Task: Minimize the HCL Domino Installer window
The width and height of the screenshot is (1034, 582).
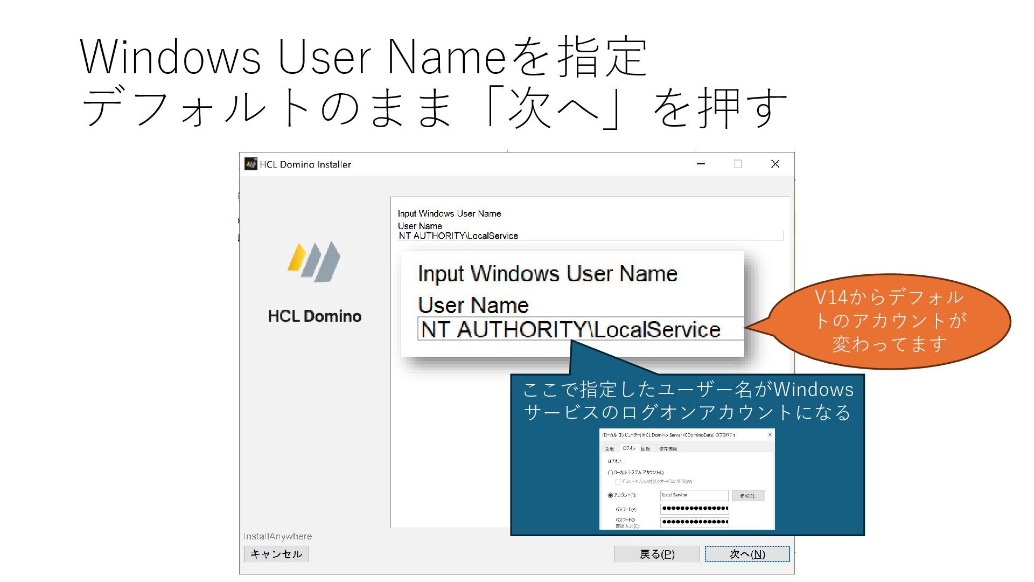Action: pyautogui.click(x=701, y=164)
